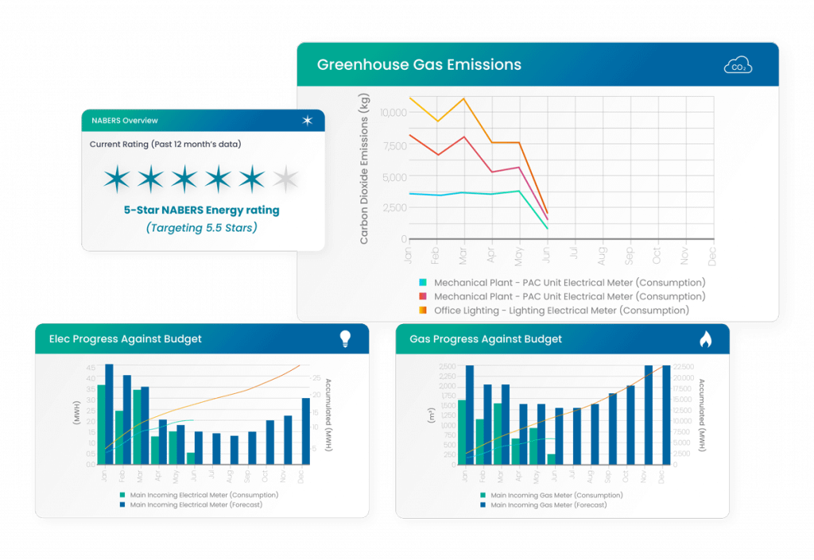Click the Gas Progress Against Budget title
Image resolution: width=814 pixels, height=560 pixels.
(486, 338)
